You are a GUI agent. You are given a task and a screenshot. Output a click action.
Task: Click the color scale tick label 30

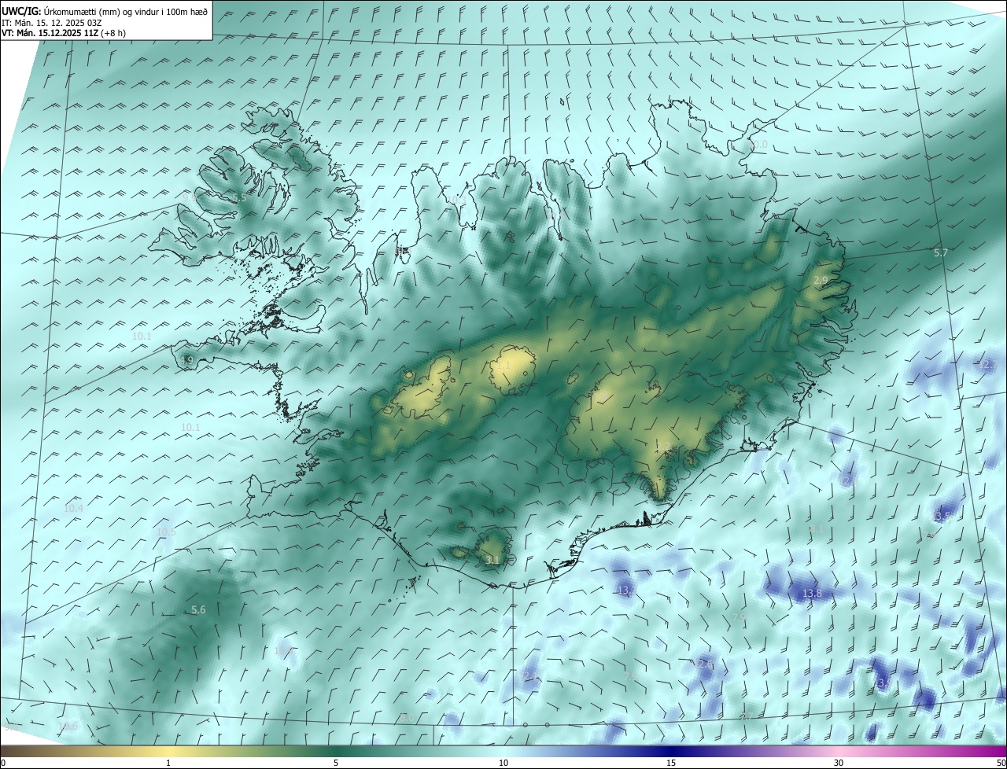tap(839, 763)
